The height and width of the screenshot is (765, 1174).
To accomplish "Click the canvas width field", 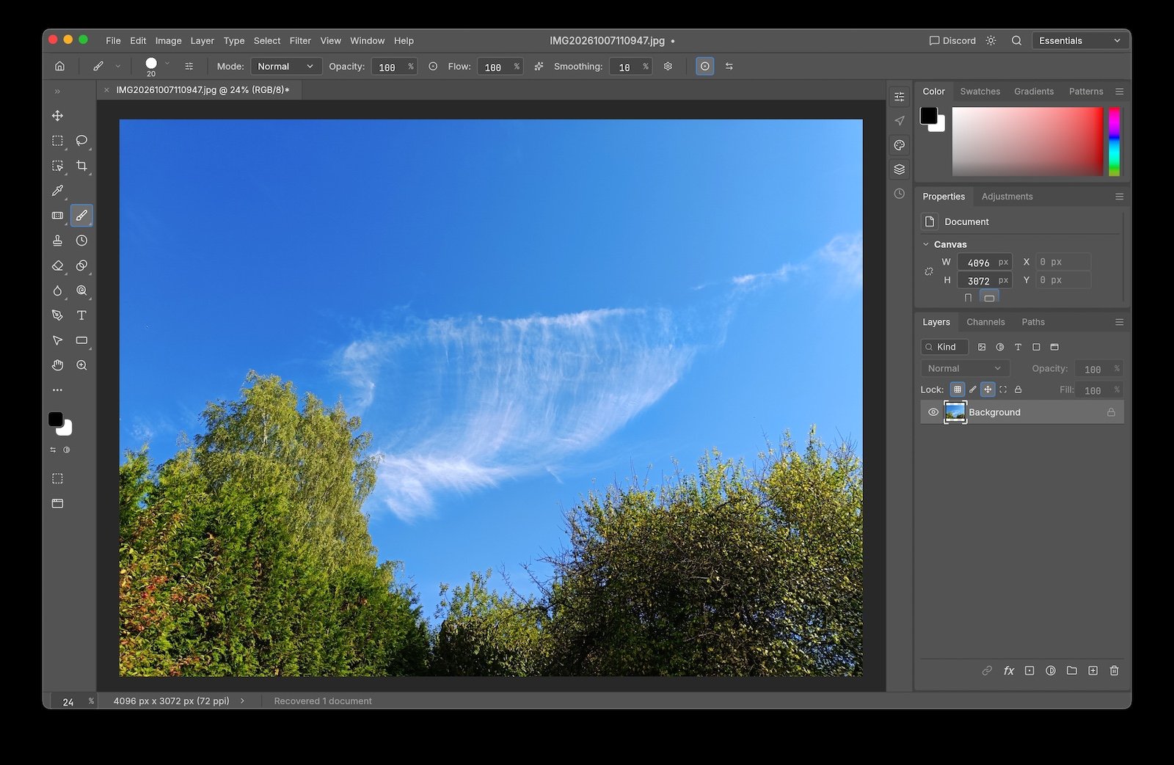I will pyautogui.click(x=985, y=262).
